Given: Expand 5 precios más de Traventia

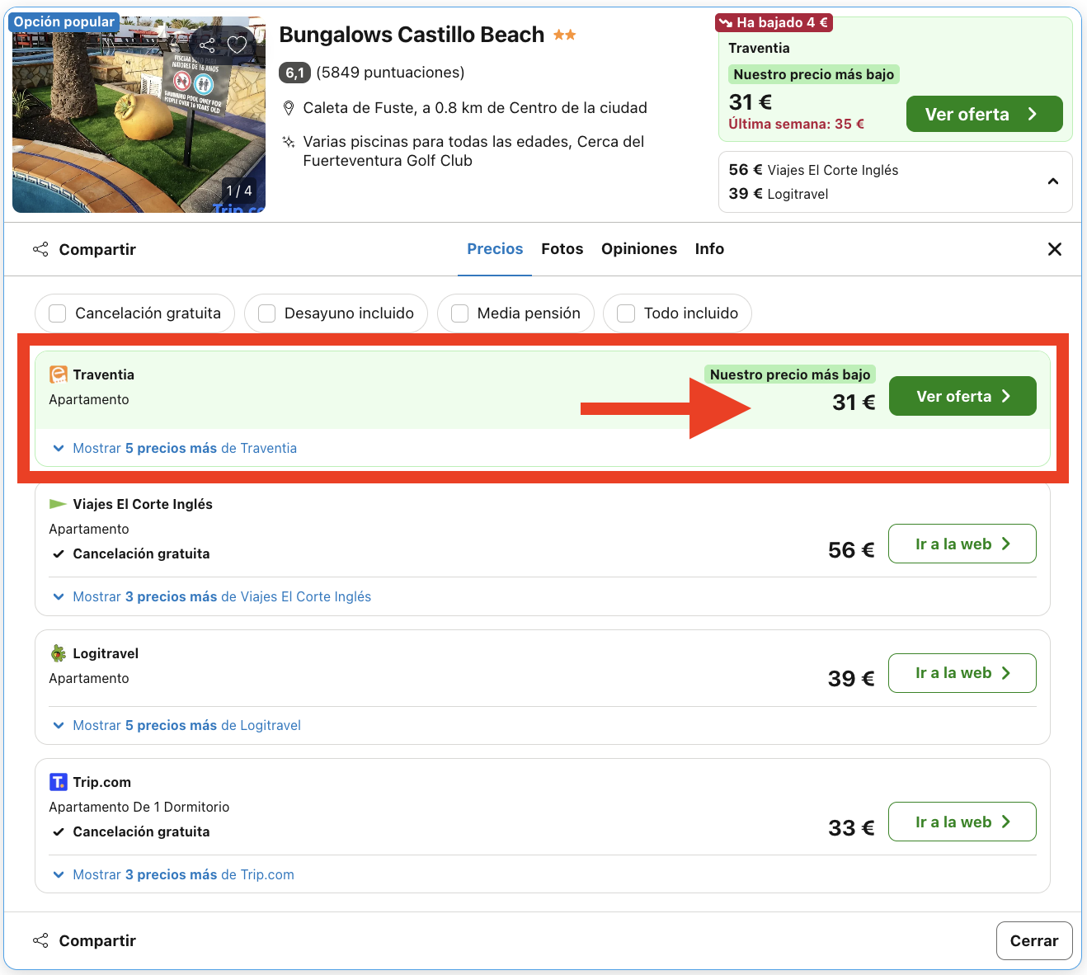Looking at the screenshot, I should point(184,448).
